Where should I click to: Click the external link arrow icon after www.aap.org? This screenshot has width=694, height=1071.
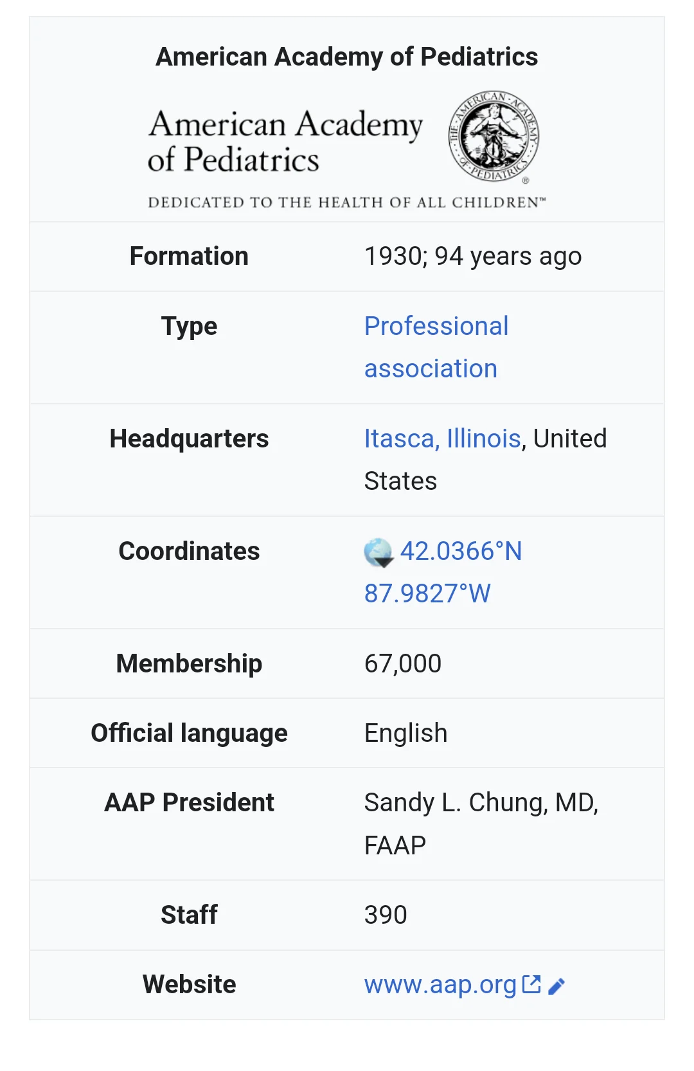point(531,984)
